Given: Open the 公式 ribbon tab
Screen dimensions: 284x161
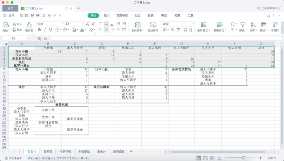Looking at the screenshot, I should (x=137, y=15).
